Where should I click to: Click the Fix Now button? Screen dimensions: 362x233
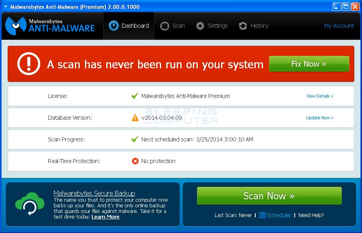click(309, 64)
